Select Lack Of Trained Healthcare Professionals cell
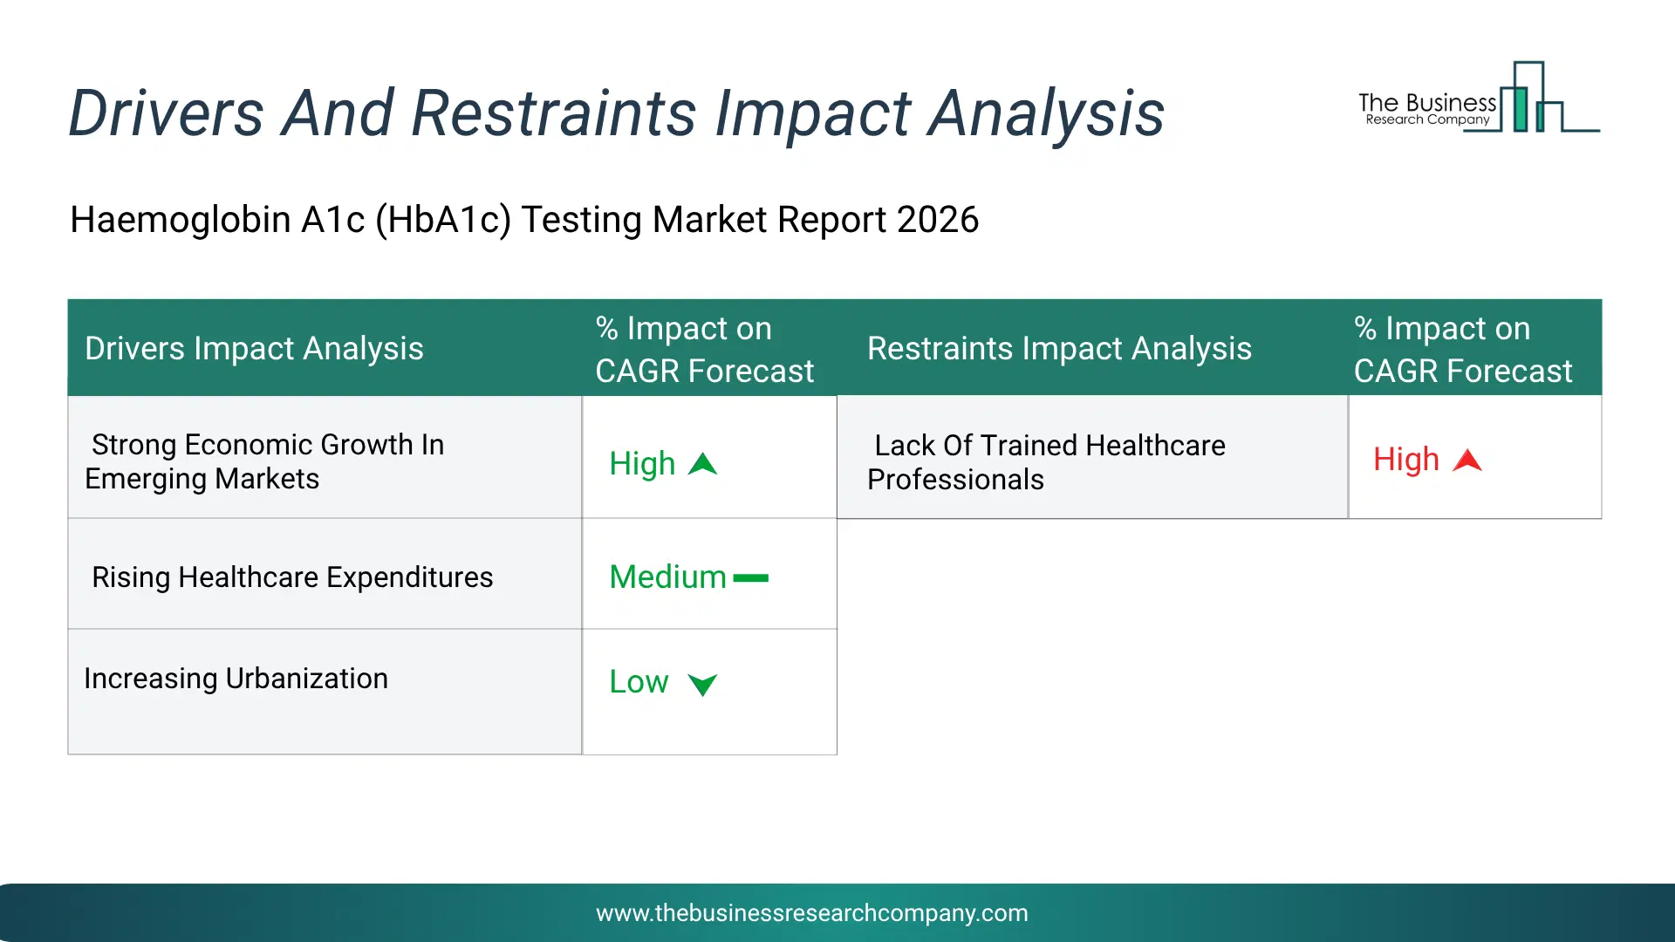The image size is (1675, 942). pyautogui.click(x=1092, y=458)
